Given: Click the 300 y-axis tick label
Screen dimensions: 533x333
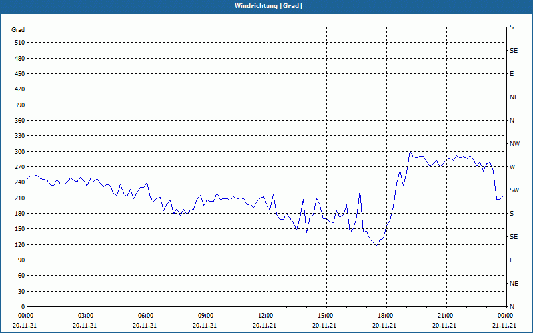Looking at the screenshot, I should point(21,152).
